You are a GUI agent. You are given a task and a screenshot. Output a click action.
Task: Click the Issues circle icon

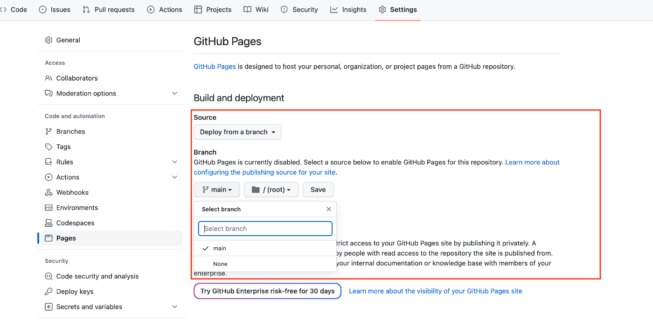(43, 9)
